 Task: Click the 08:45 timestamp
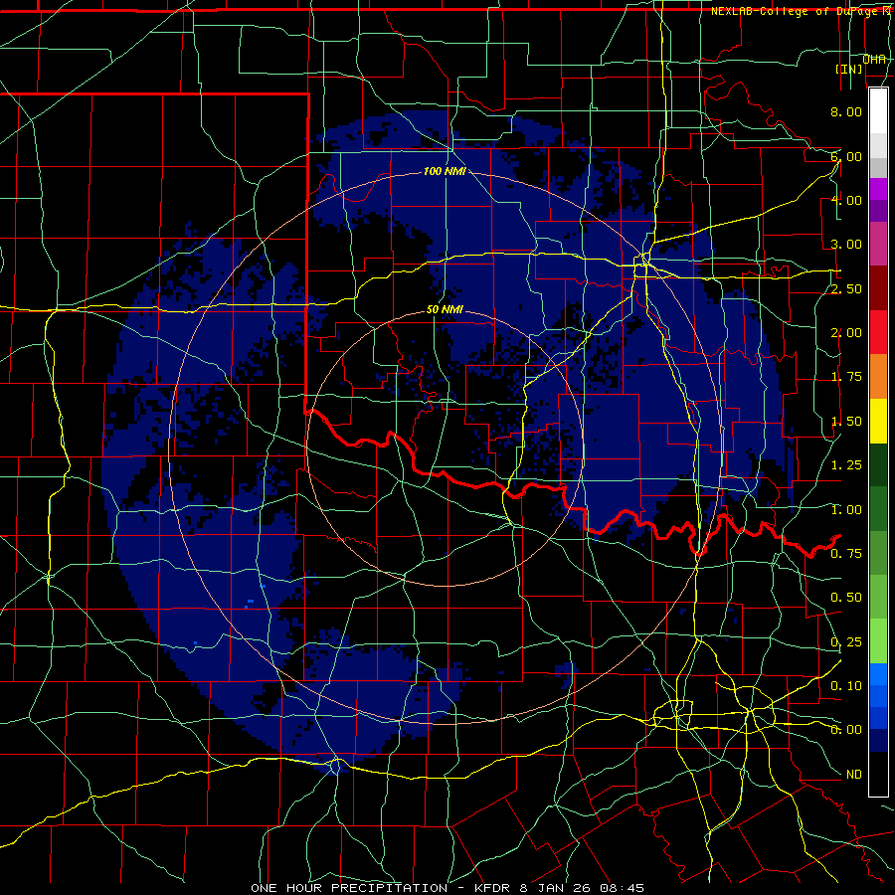pos(623,888)
